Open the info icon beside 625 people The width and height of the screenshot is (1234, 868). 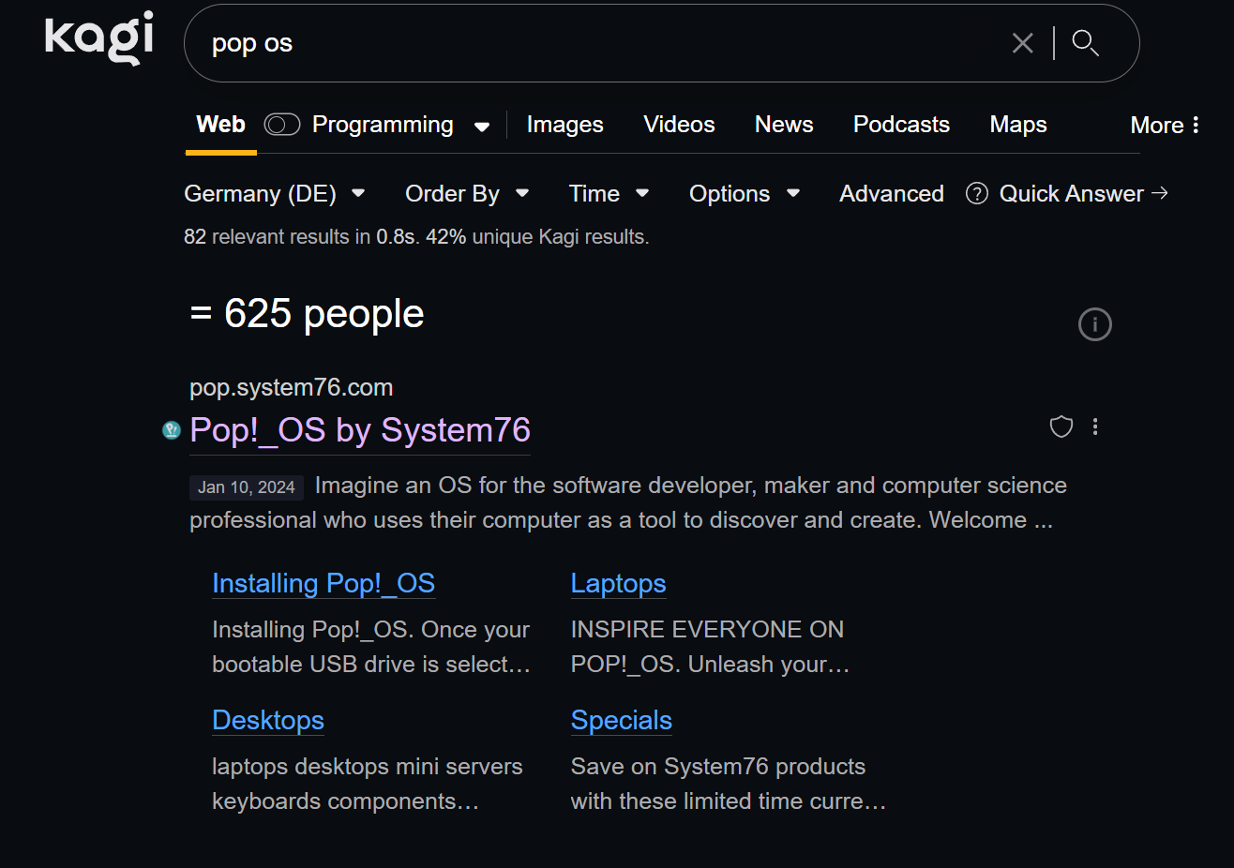click(1094, 324)
